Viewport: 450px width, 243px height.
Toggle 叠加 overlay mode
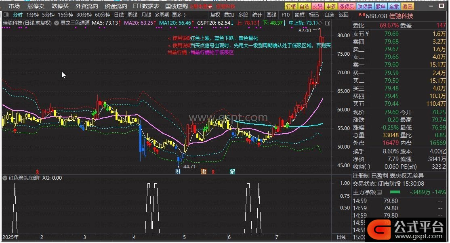tap(229, 15)
